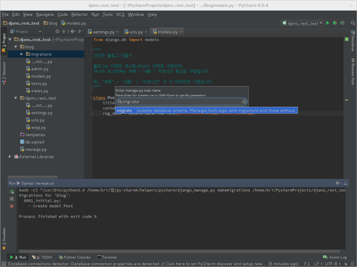Viewport: 357px width, 267px height.
Task: Change the UTF-8 file encoding
Action: [x=333, y=264]
